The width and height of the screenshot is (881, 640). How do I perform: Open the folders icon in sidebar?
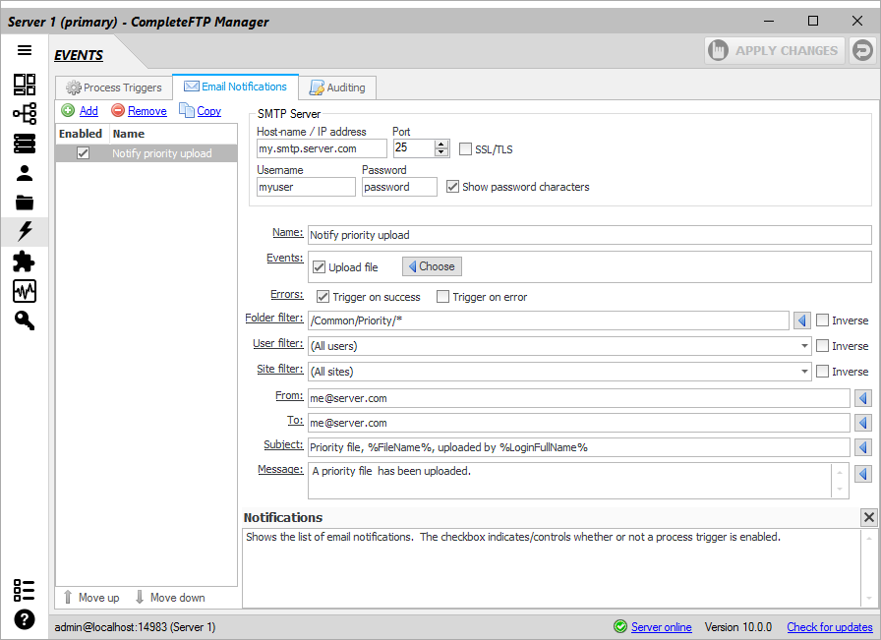point(25,203)
